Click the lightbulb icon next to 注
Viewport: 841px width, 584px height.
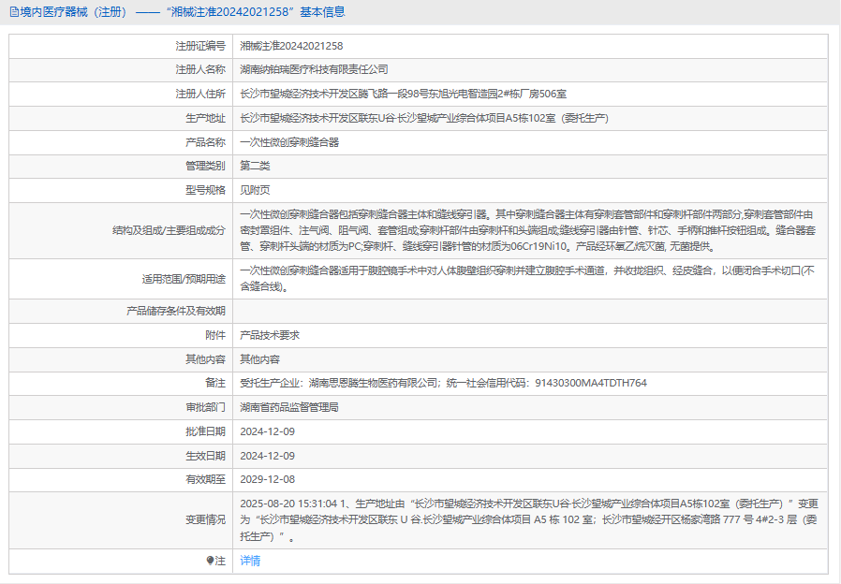210,561
